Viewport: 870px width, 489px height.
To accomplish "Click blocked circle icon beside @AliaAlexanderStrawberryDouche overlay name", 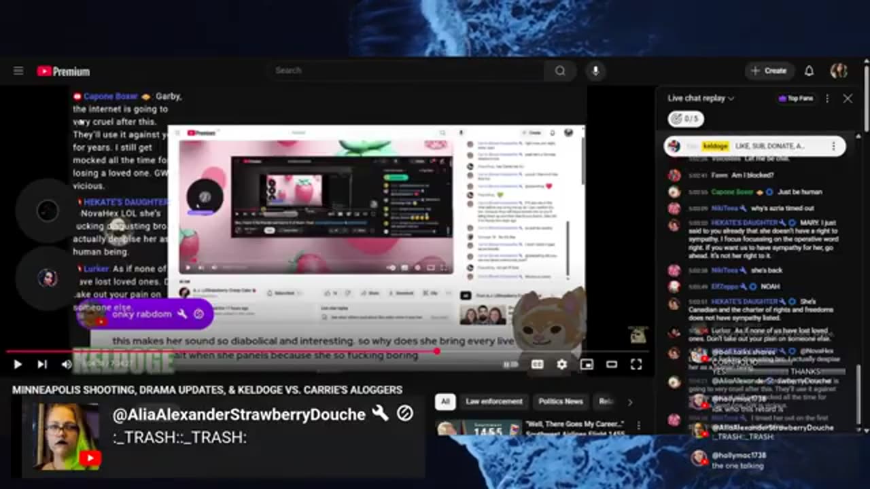I will tap(405, 413).
